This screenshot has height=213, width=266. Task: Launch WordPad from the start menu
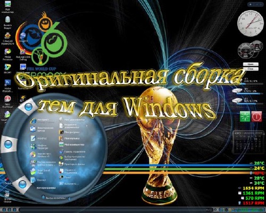pyautogui.click(x=39, y=138)
